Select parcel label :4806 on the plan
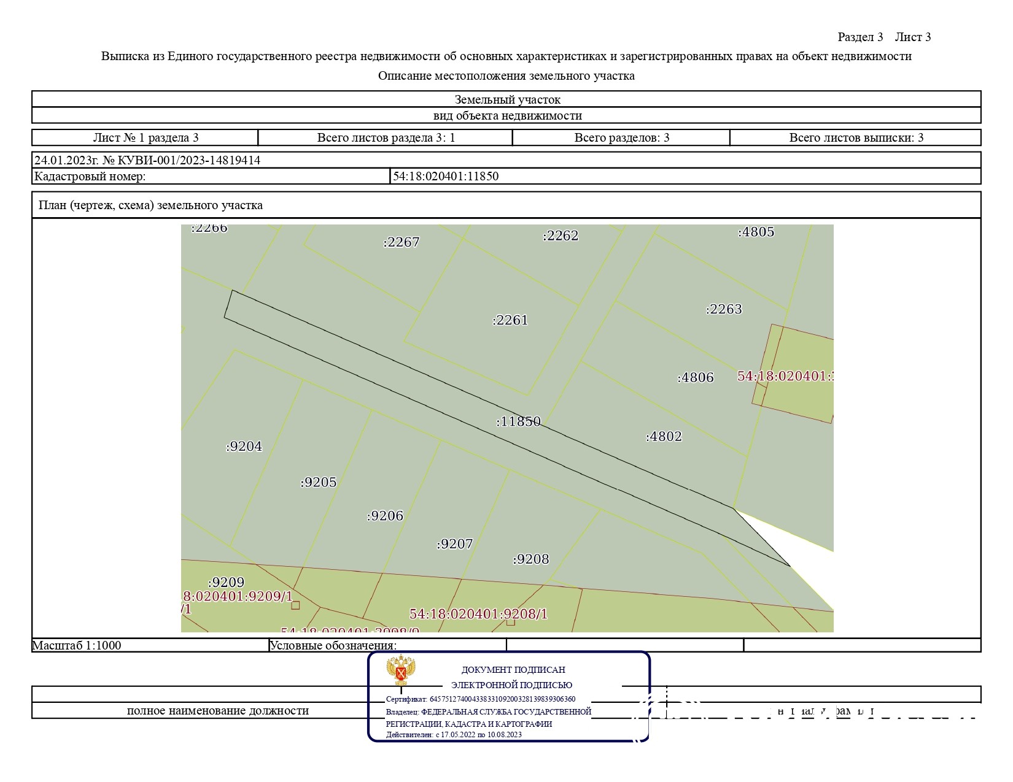1013x782 pixels. (x=696, y=378)
